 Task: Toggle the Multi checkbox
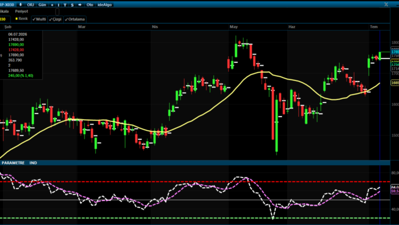tap(39, 19)
